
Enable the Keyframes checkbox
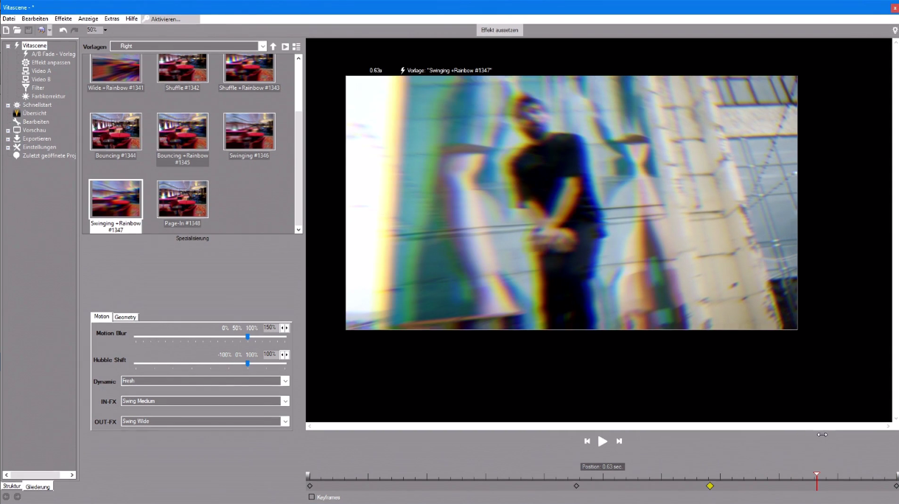pyautogui.click(x=311, y=497)
